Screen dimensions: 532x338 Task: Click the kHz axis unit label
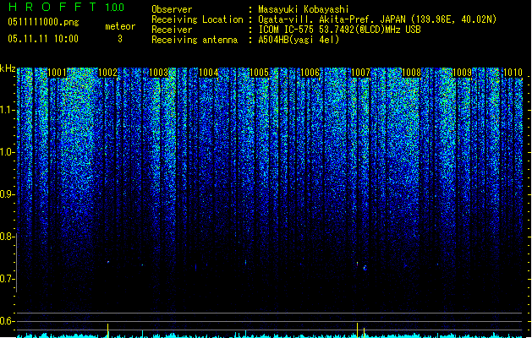pos(8,68)
